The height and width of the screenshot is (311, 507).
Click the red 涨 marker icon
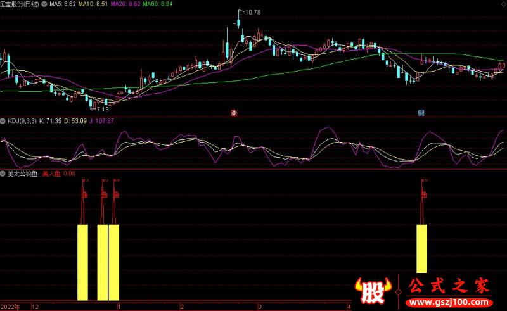coord(233,113)
